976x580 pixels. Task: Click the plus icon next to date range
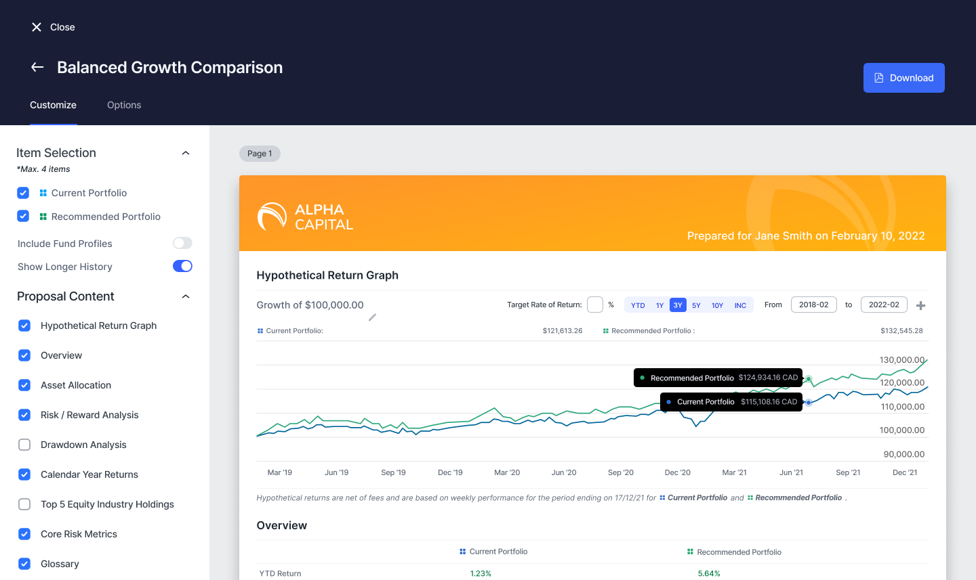pos(920,306)
